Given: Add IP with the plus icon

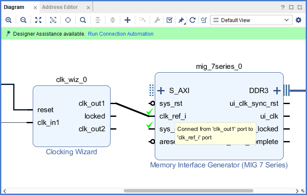Looking at the screenshot, I should point(128,20).
